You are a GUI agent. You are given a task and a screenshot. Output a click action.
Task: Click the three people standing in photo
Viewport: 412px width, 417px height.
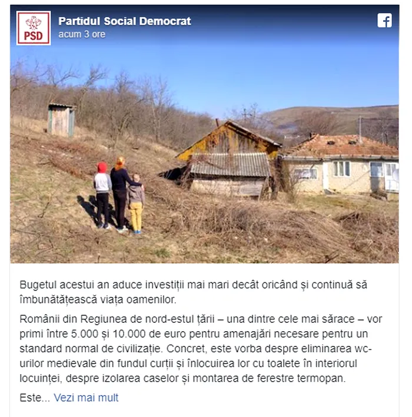(119, 195)
